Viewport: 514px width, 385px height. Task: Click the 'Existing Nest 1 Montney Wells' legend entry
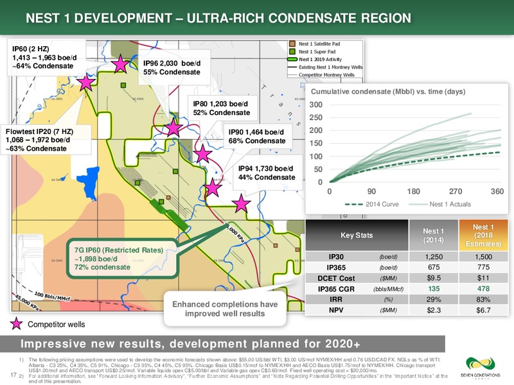[x=325, y=67]
